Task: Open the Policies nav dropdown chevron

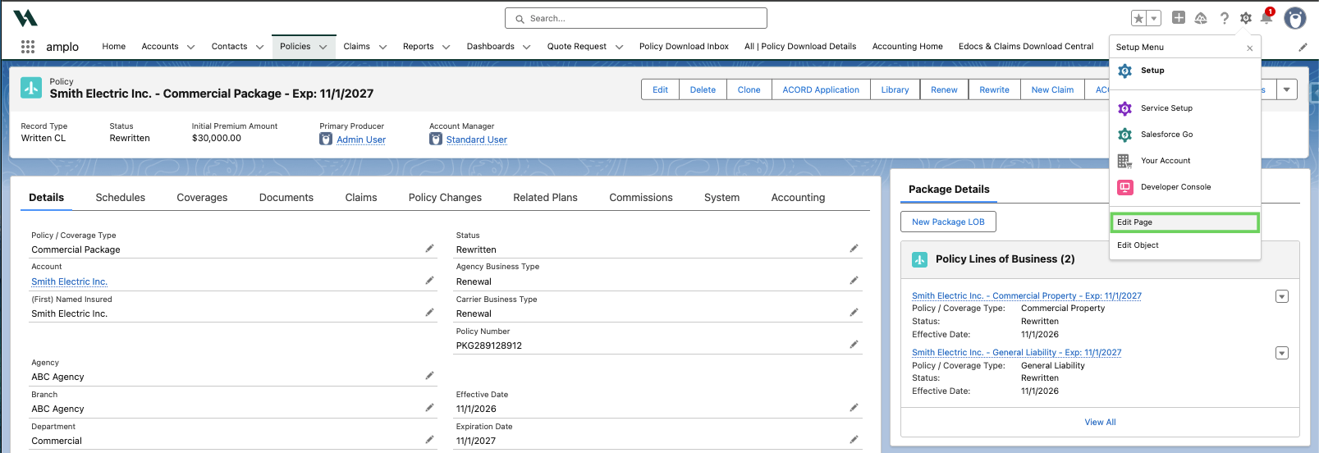Action: (323, 47)
